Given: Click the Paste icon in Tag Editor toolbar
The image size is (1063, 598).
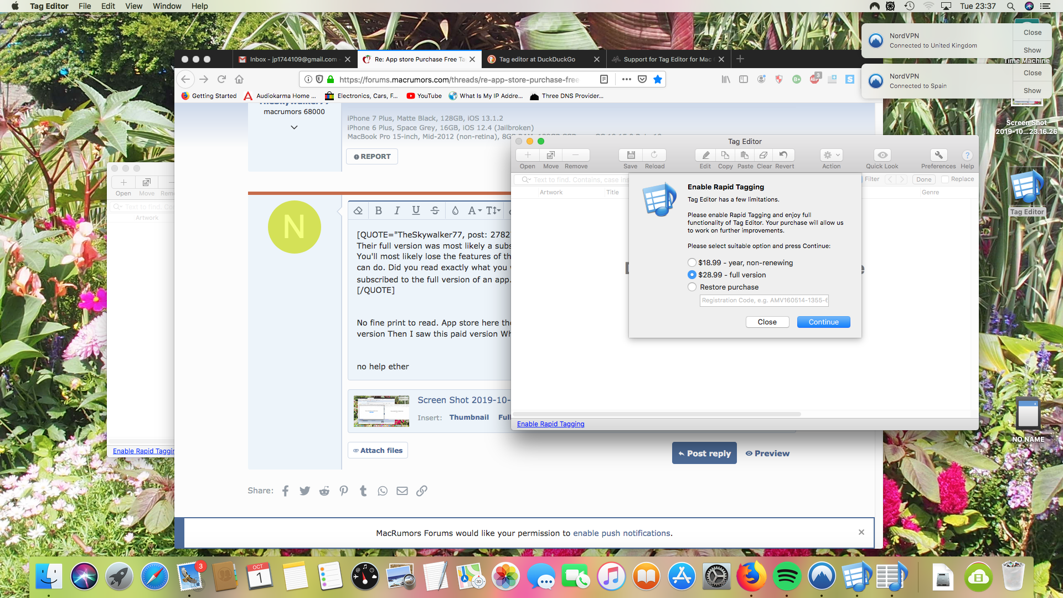Looking at the screenshot, I should (745, 156).
